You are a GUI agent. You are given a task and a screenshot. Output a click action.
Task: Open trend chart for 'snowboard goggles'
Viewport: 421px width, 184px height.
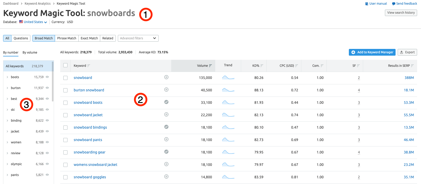tap(228, 177)
